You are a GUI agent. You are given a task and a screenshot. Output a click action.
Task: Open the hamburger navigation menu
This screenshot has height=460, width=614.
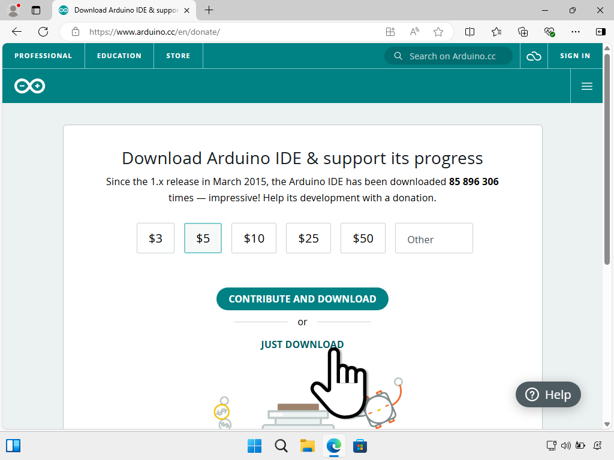coord(586,86)
